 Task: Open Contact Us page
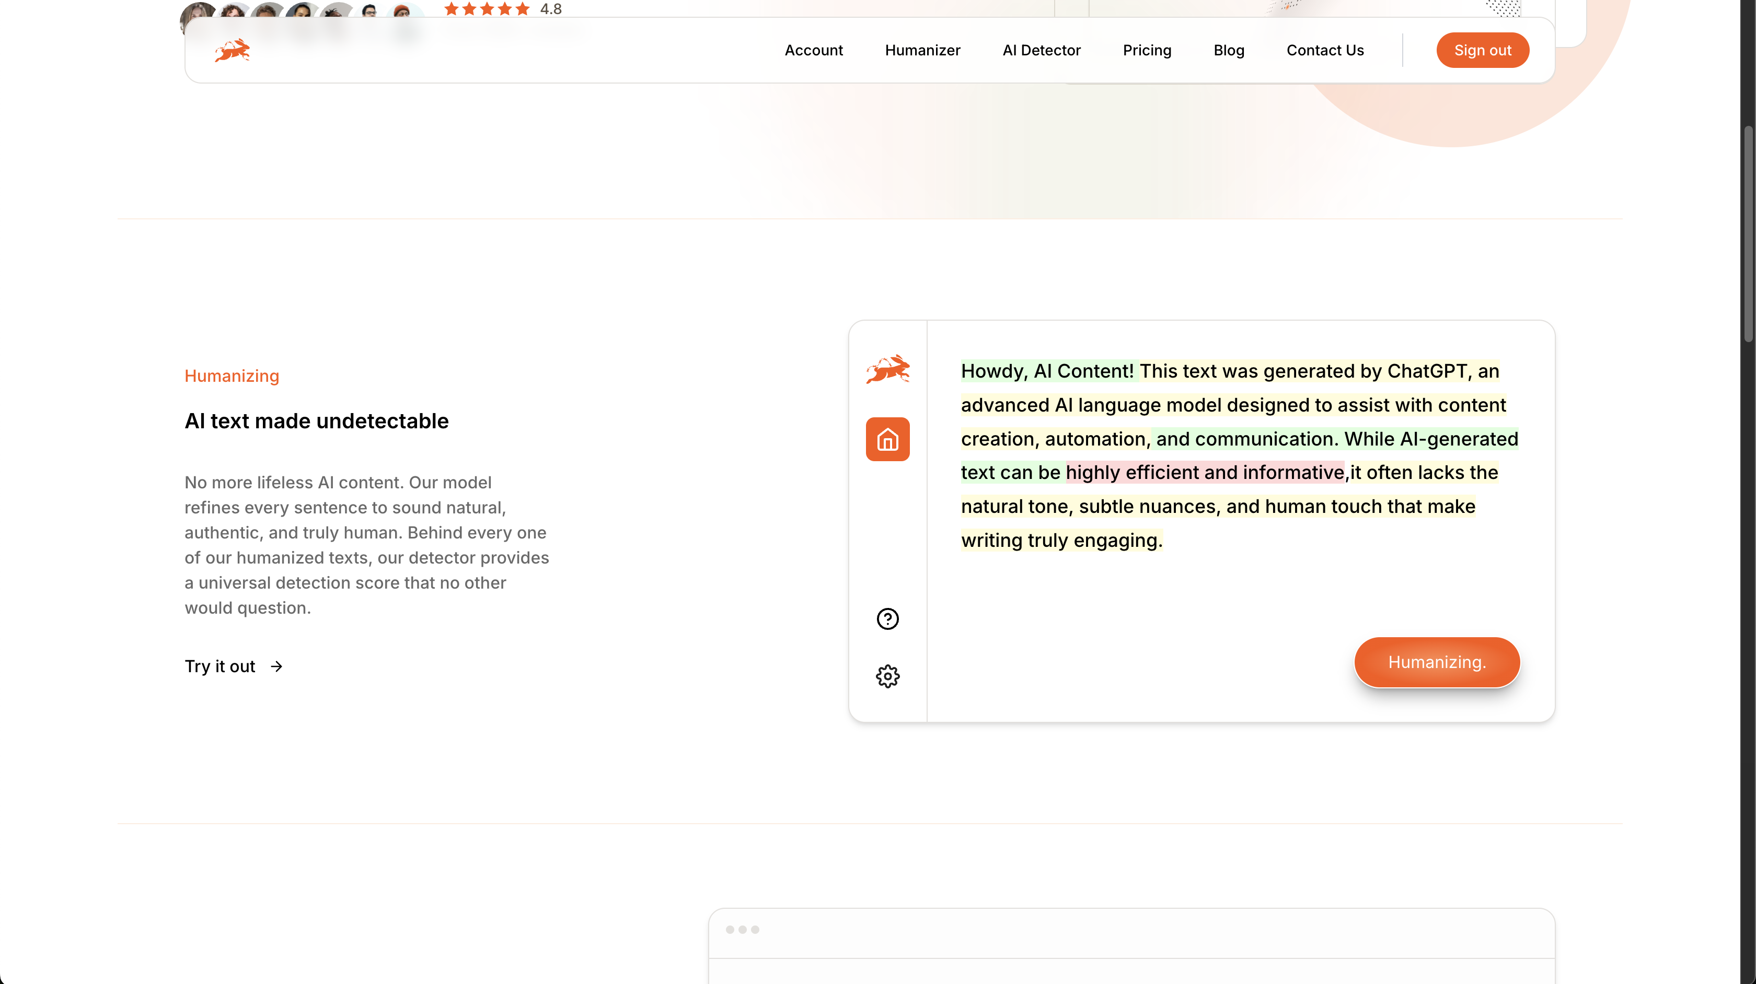[x=1324, y=51]
